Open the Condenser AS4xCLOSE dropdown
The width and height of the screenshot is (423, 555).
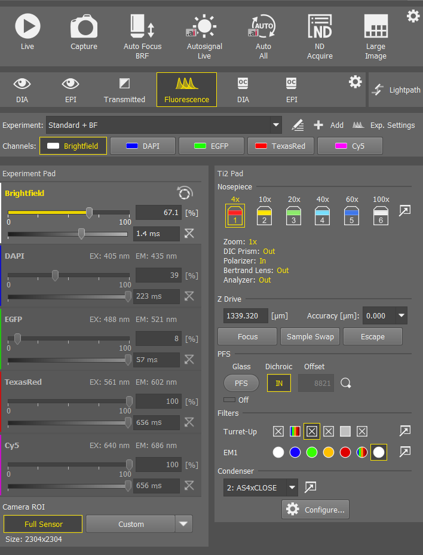pyautogui.click(x=292, y=487)
